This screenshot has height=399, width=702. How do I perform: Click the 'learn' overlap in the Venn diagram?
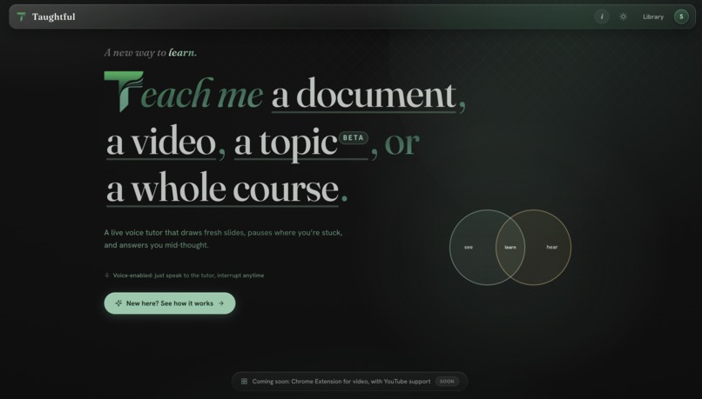click(510, 247)
